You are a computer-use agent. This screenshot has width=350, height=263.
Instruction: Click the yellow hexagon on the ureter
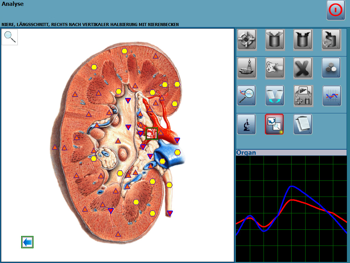pos(169,185)
